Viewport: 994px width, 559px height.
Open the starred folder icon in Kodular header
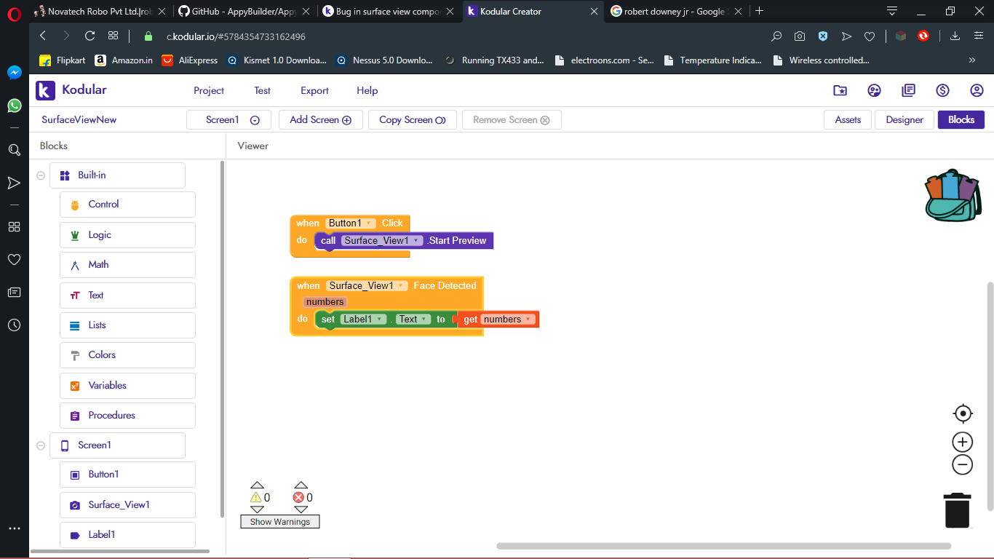pos(840,90)
